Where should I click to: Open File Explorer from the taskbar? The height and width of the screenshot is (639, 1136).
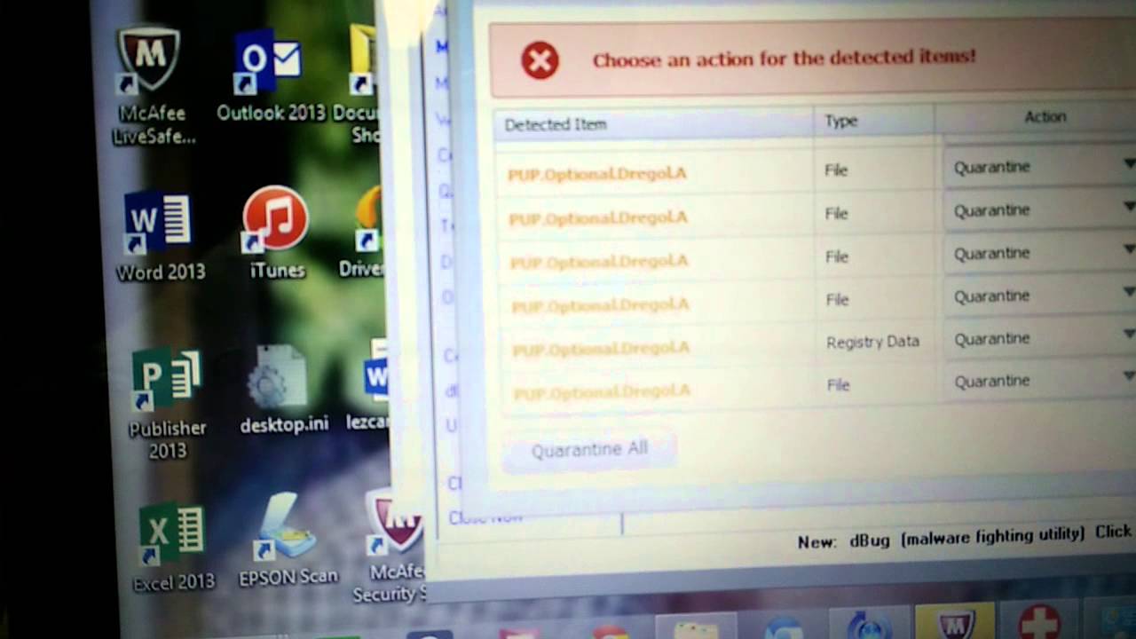point(697,626)
